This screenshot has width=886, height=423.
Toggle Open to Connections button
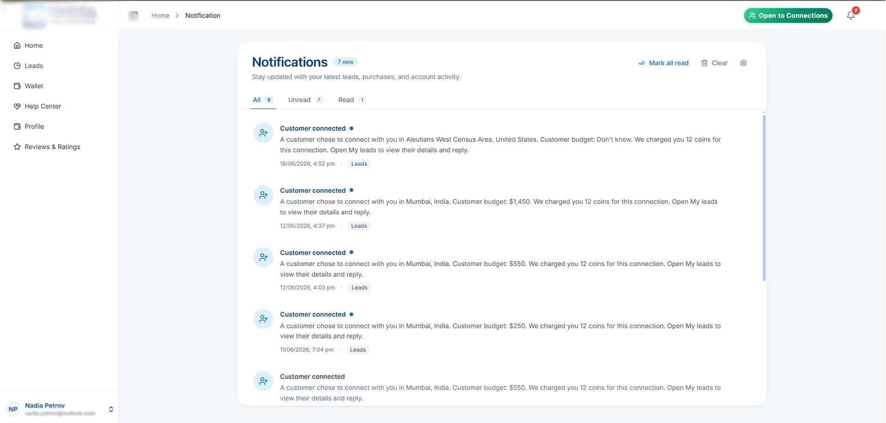pos(788,16)
